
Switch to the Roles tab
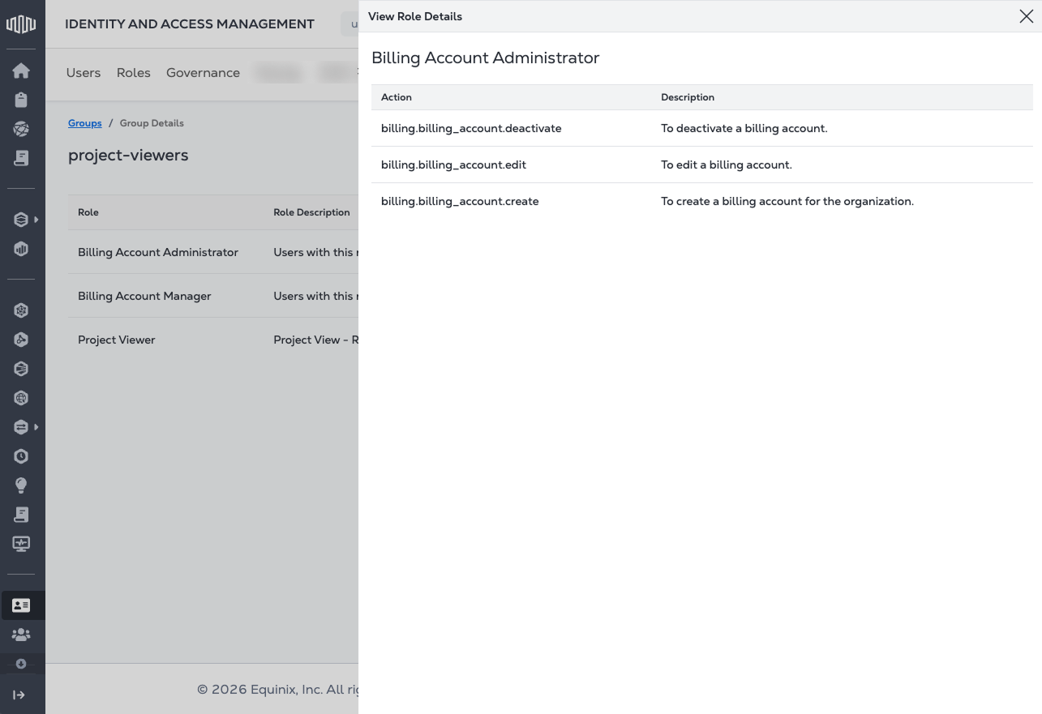[134, 73]
